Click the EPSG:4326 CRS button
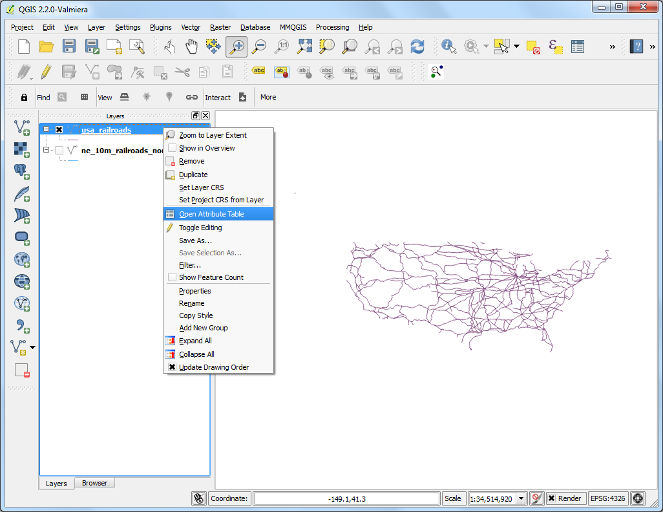Image resolution: width=663 pixels, height=512 pixels. [607, 498]
